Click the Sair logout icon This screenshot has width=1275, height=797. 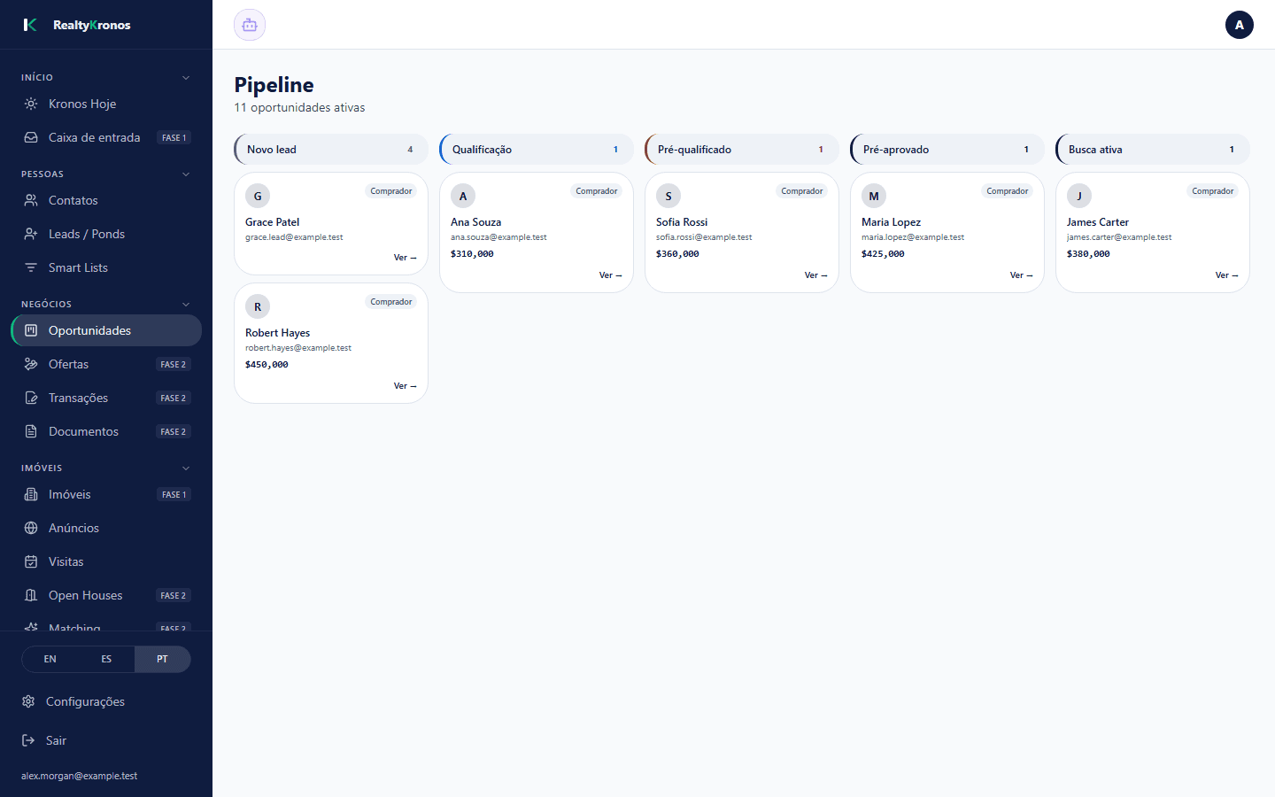(x=28, y=740)
